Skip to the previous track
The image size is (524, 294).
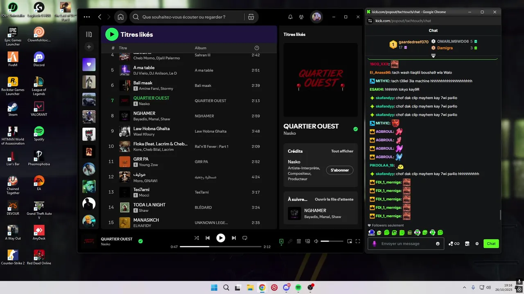tap(208, 238)
